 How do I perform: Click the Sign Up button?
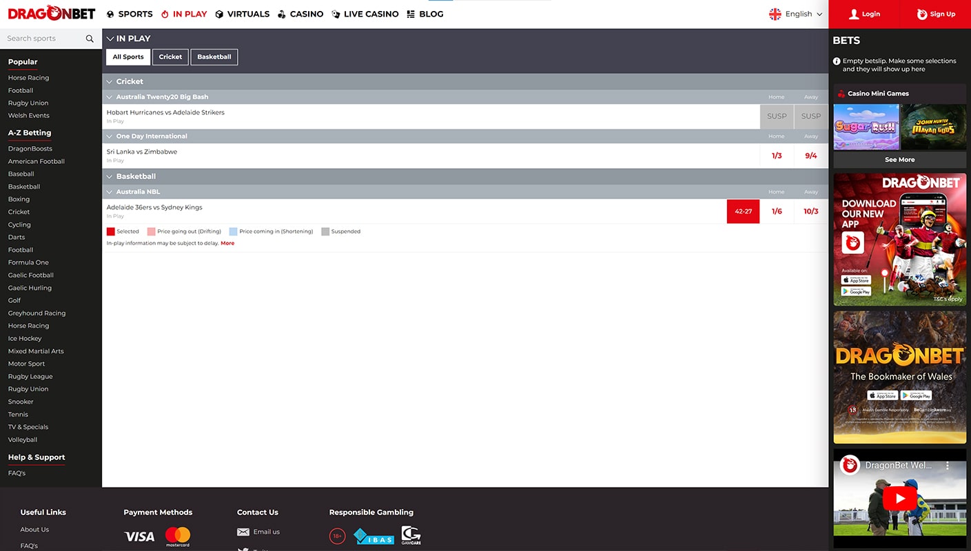click(936, 14)
